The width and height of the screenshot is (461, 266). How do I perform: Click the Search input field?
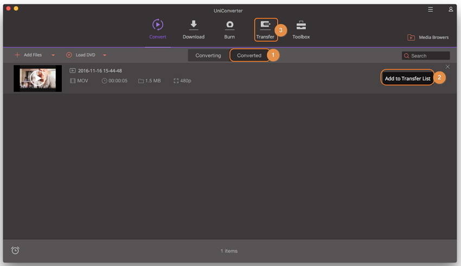(426, 56)
